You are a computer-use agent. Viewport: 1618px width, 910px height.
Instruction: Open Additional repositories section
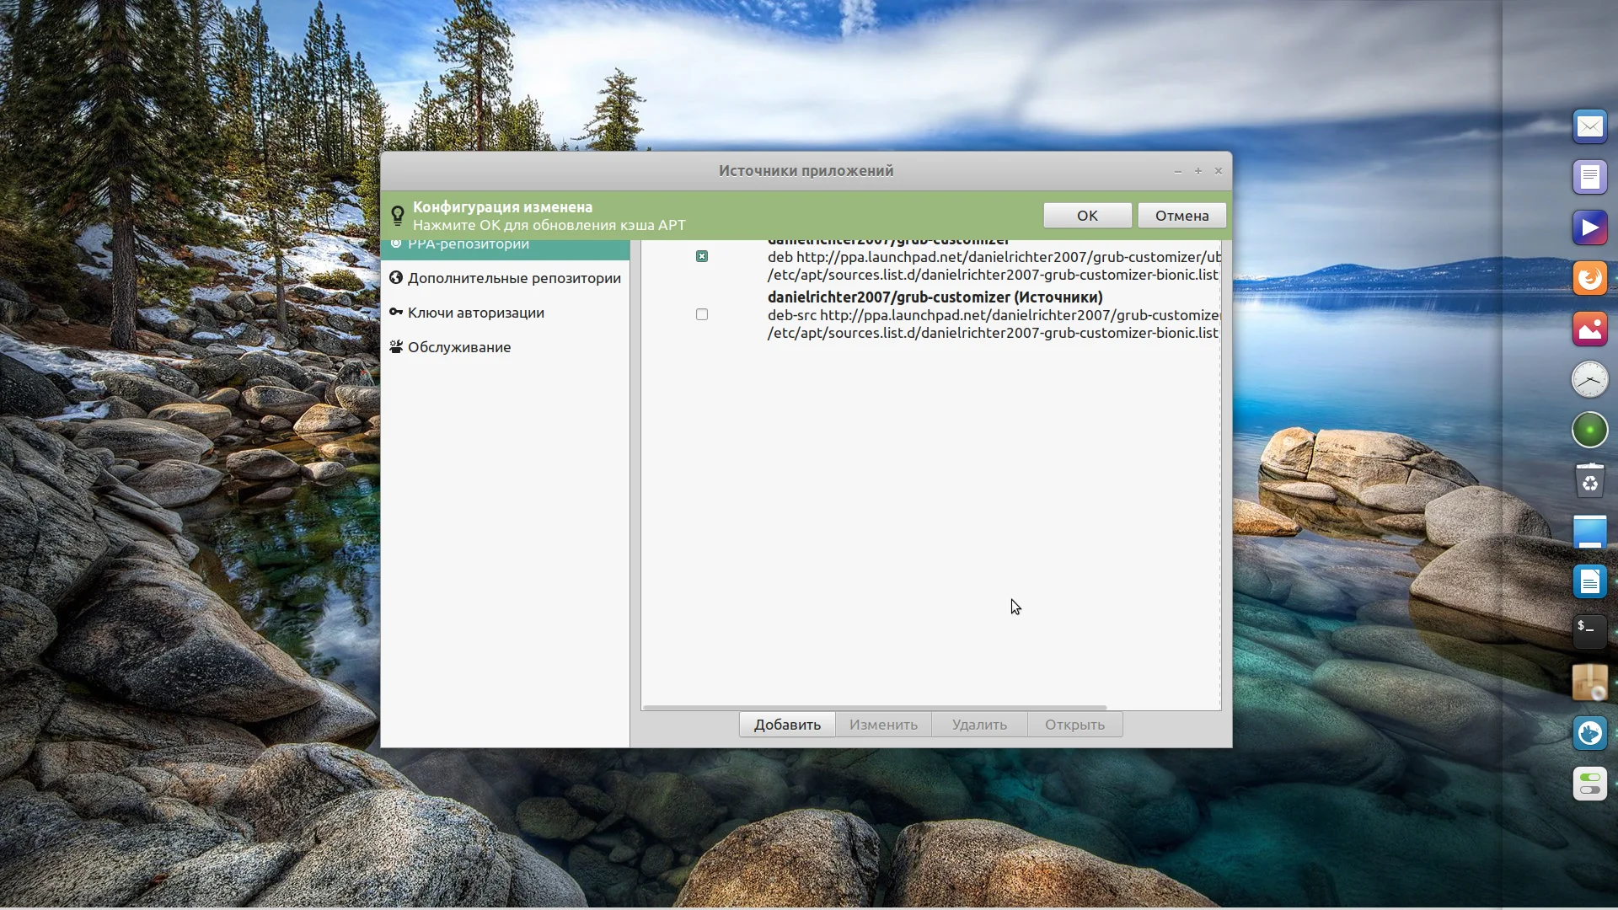[513, 278]
